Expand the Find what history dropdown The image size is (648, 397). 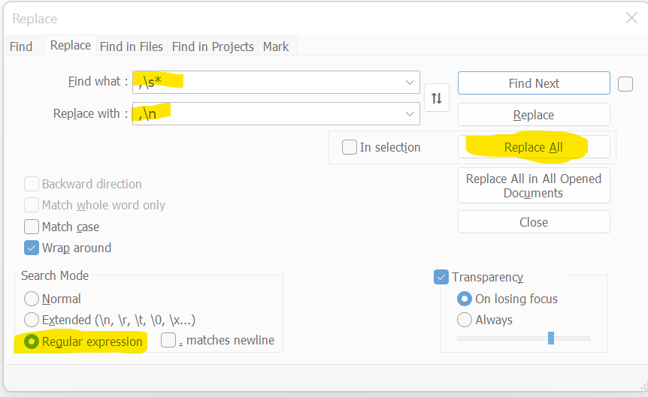coord(410,82)
